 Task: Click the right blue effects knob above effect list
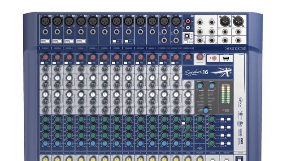(x=212, y=86)
